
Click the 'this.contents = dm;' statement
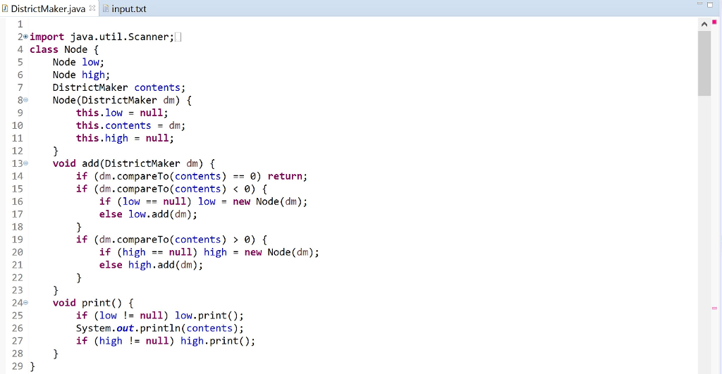tap(130, 125)
